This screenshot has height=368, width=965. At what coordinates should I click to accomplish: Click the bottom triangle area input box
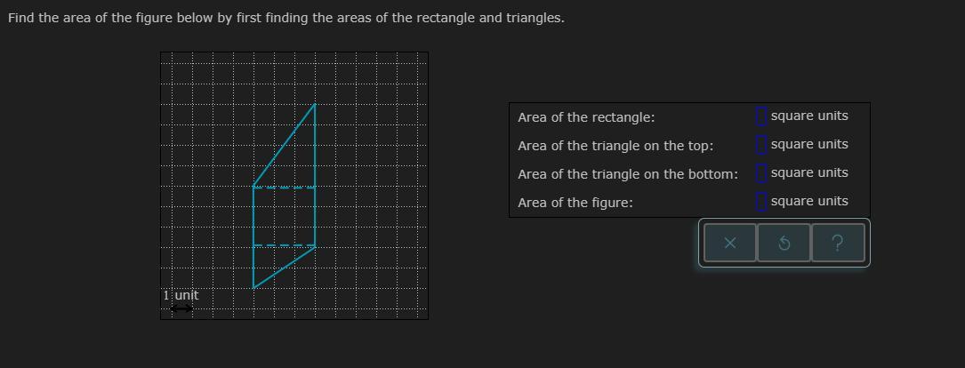(760, 172)
